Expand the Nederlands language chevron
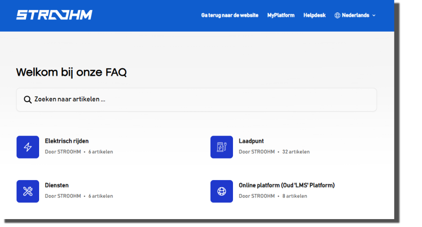422x227 pixels. (x=374, y=16)
